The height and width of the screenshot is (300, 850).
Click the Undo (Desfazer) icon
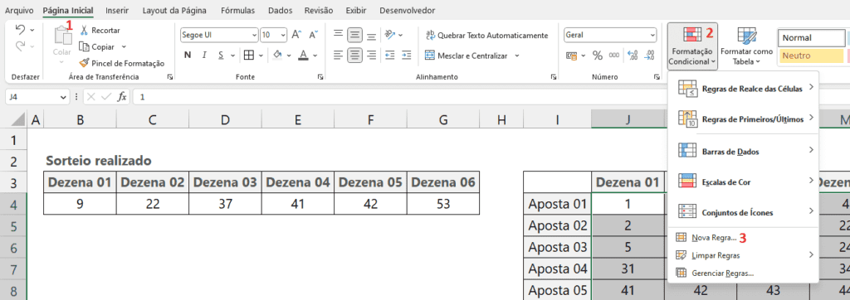click(x=20, y=29)
